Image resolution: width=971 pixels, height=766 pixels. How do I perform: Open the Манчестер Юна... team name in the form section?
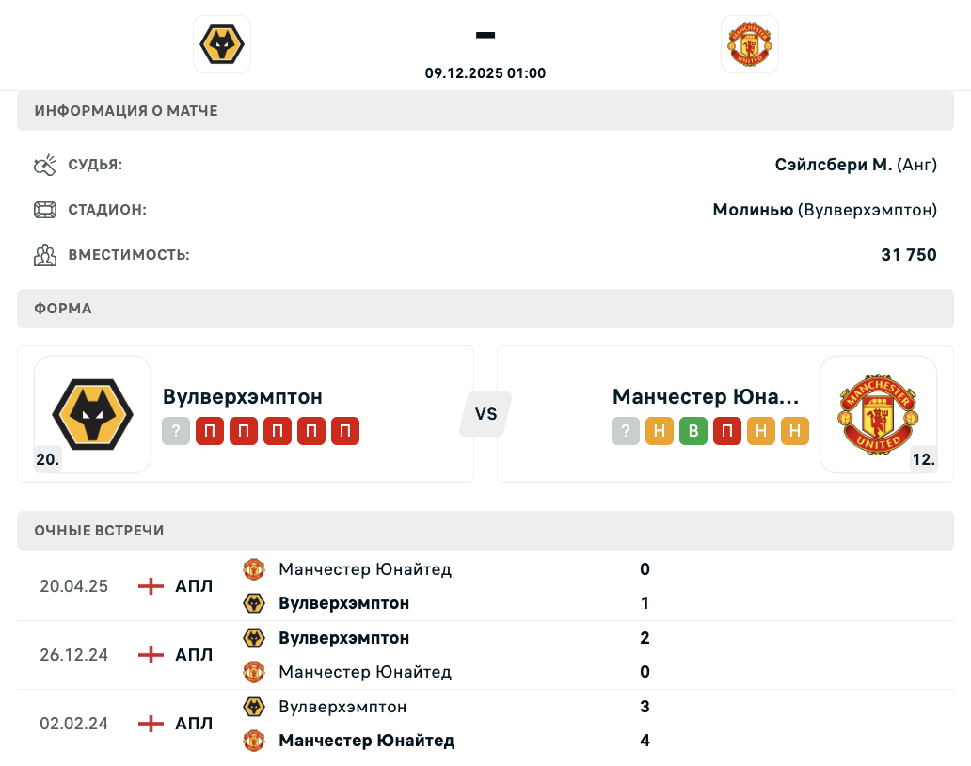click(x=706, y=396)
